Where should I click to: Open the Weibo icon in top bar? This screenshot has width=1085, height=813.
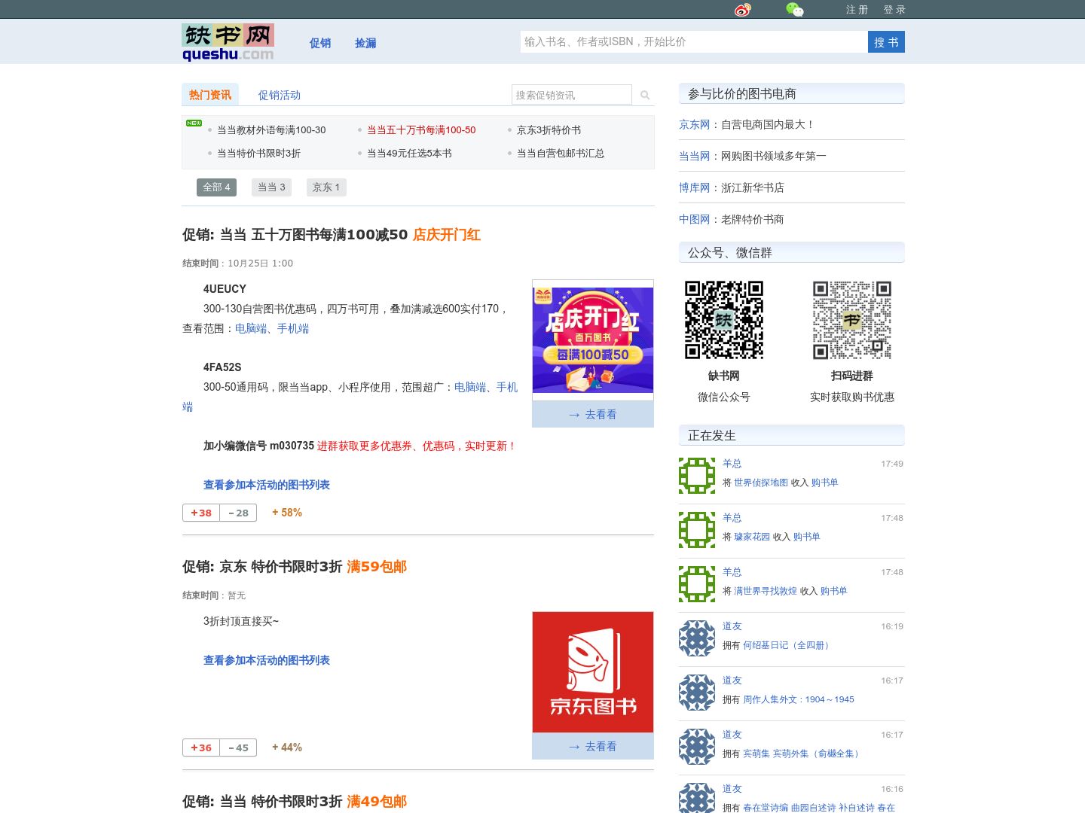(743, 10)
